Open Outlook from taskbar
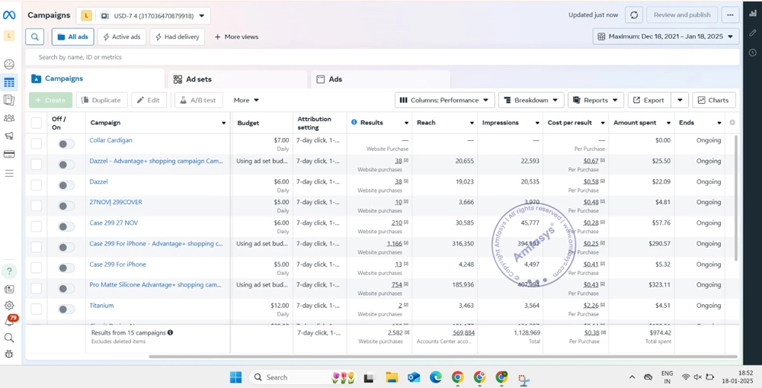Image resolution: width=762 pixels, height=388 pixels. click(414, 377)
